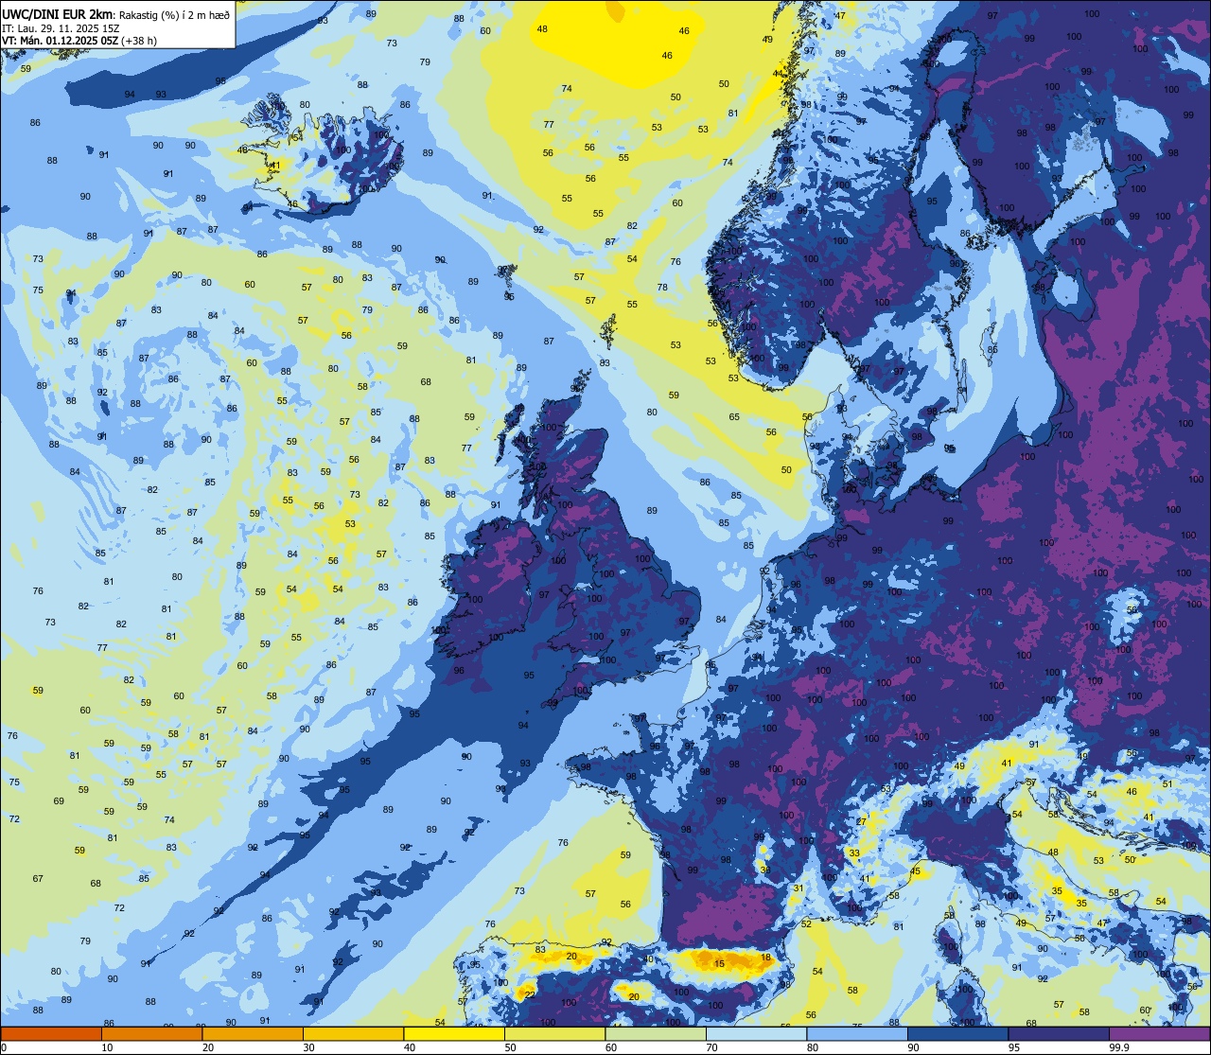This screenshot has height=1055, width=1211.
Task: Click the '10' label on the legend bar
Action: click(107, 1047)
